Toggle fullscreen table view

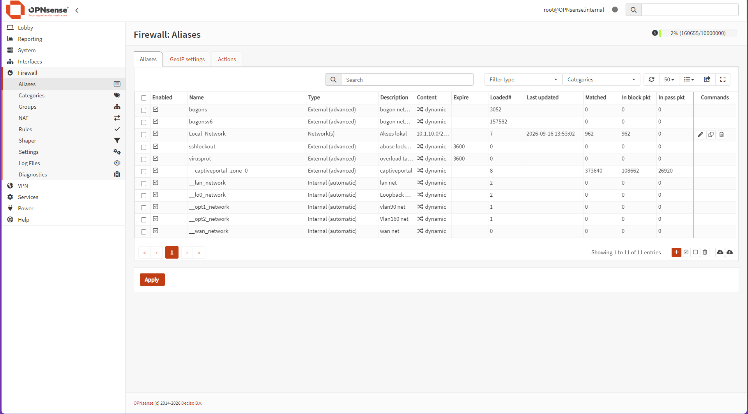[x=723, y=79]
